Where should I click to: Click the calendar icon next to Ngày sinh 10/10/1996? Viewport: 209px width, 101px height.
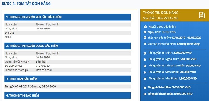click(x=145, y=32)
